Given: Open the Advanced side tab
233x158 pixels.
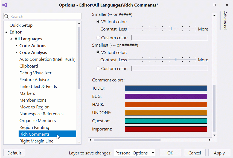Looking at the screenshot, I should coord(225,20).
